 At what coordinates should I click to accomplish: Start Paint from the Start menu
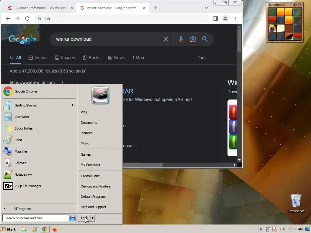[39, 140]
